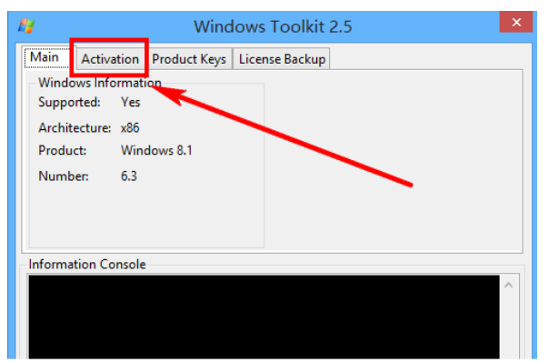Image resolution: width=548 pixels, height=362 pixels.
Task: Click the Supported label
Action: (69, 102)
